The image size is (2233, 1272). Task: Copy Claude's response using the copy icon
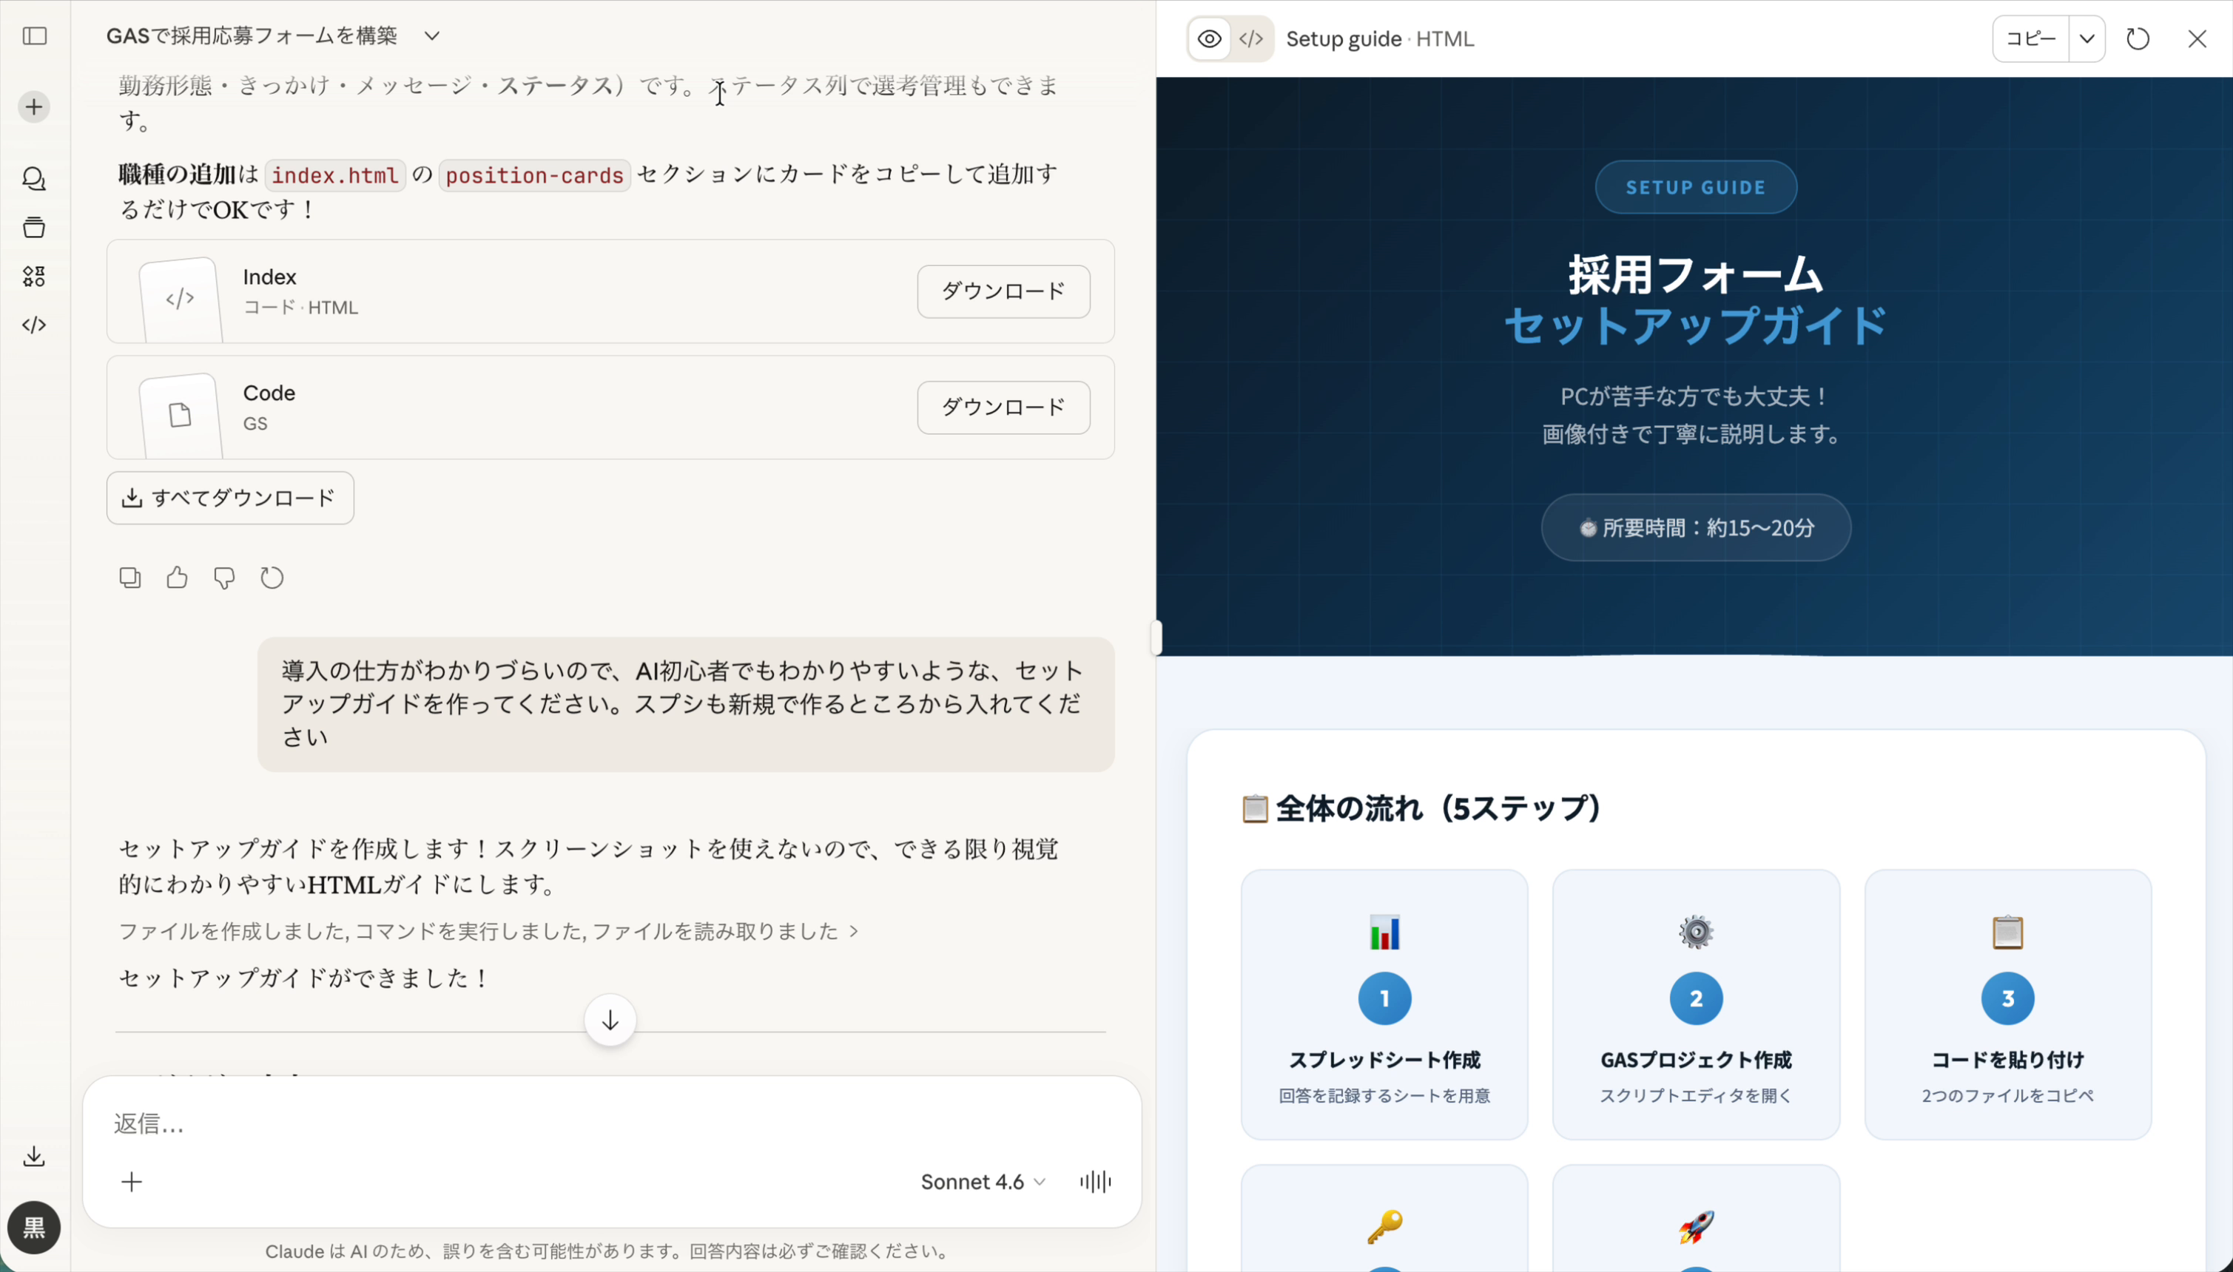(129, 578)
